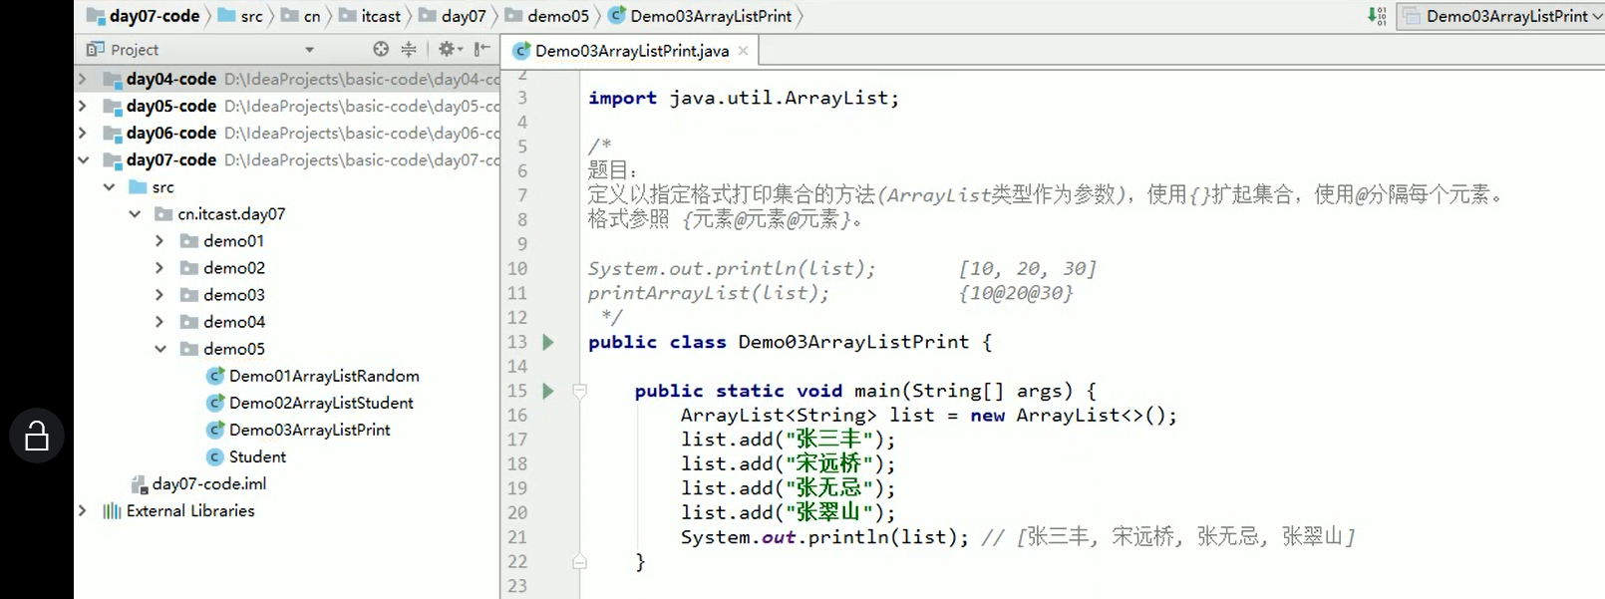
Task: Click the Demo03ArrayListPrint breadcrumb
Action: point(701,16)
